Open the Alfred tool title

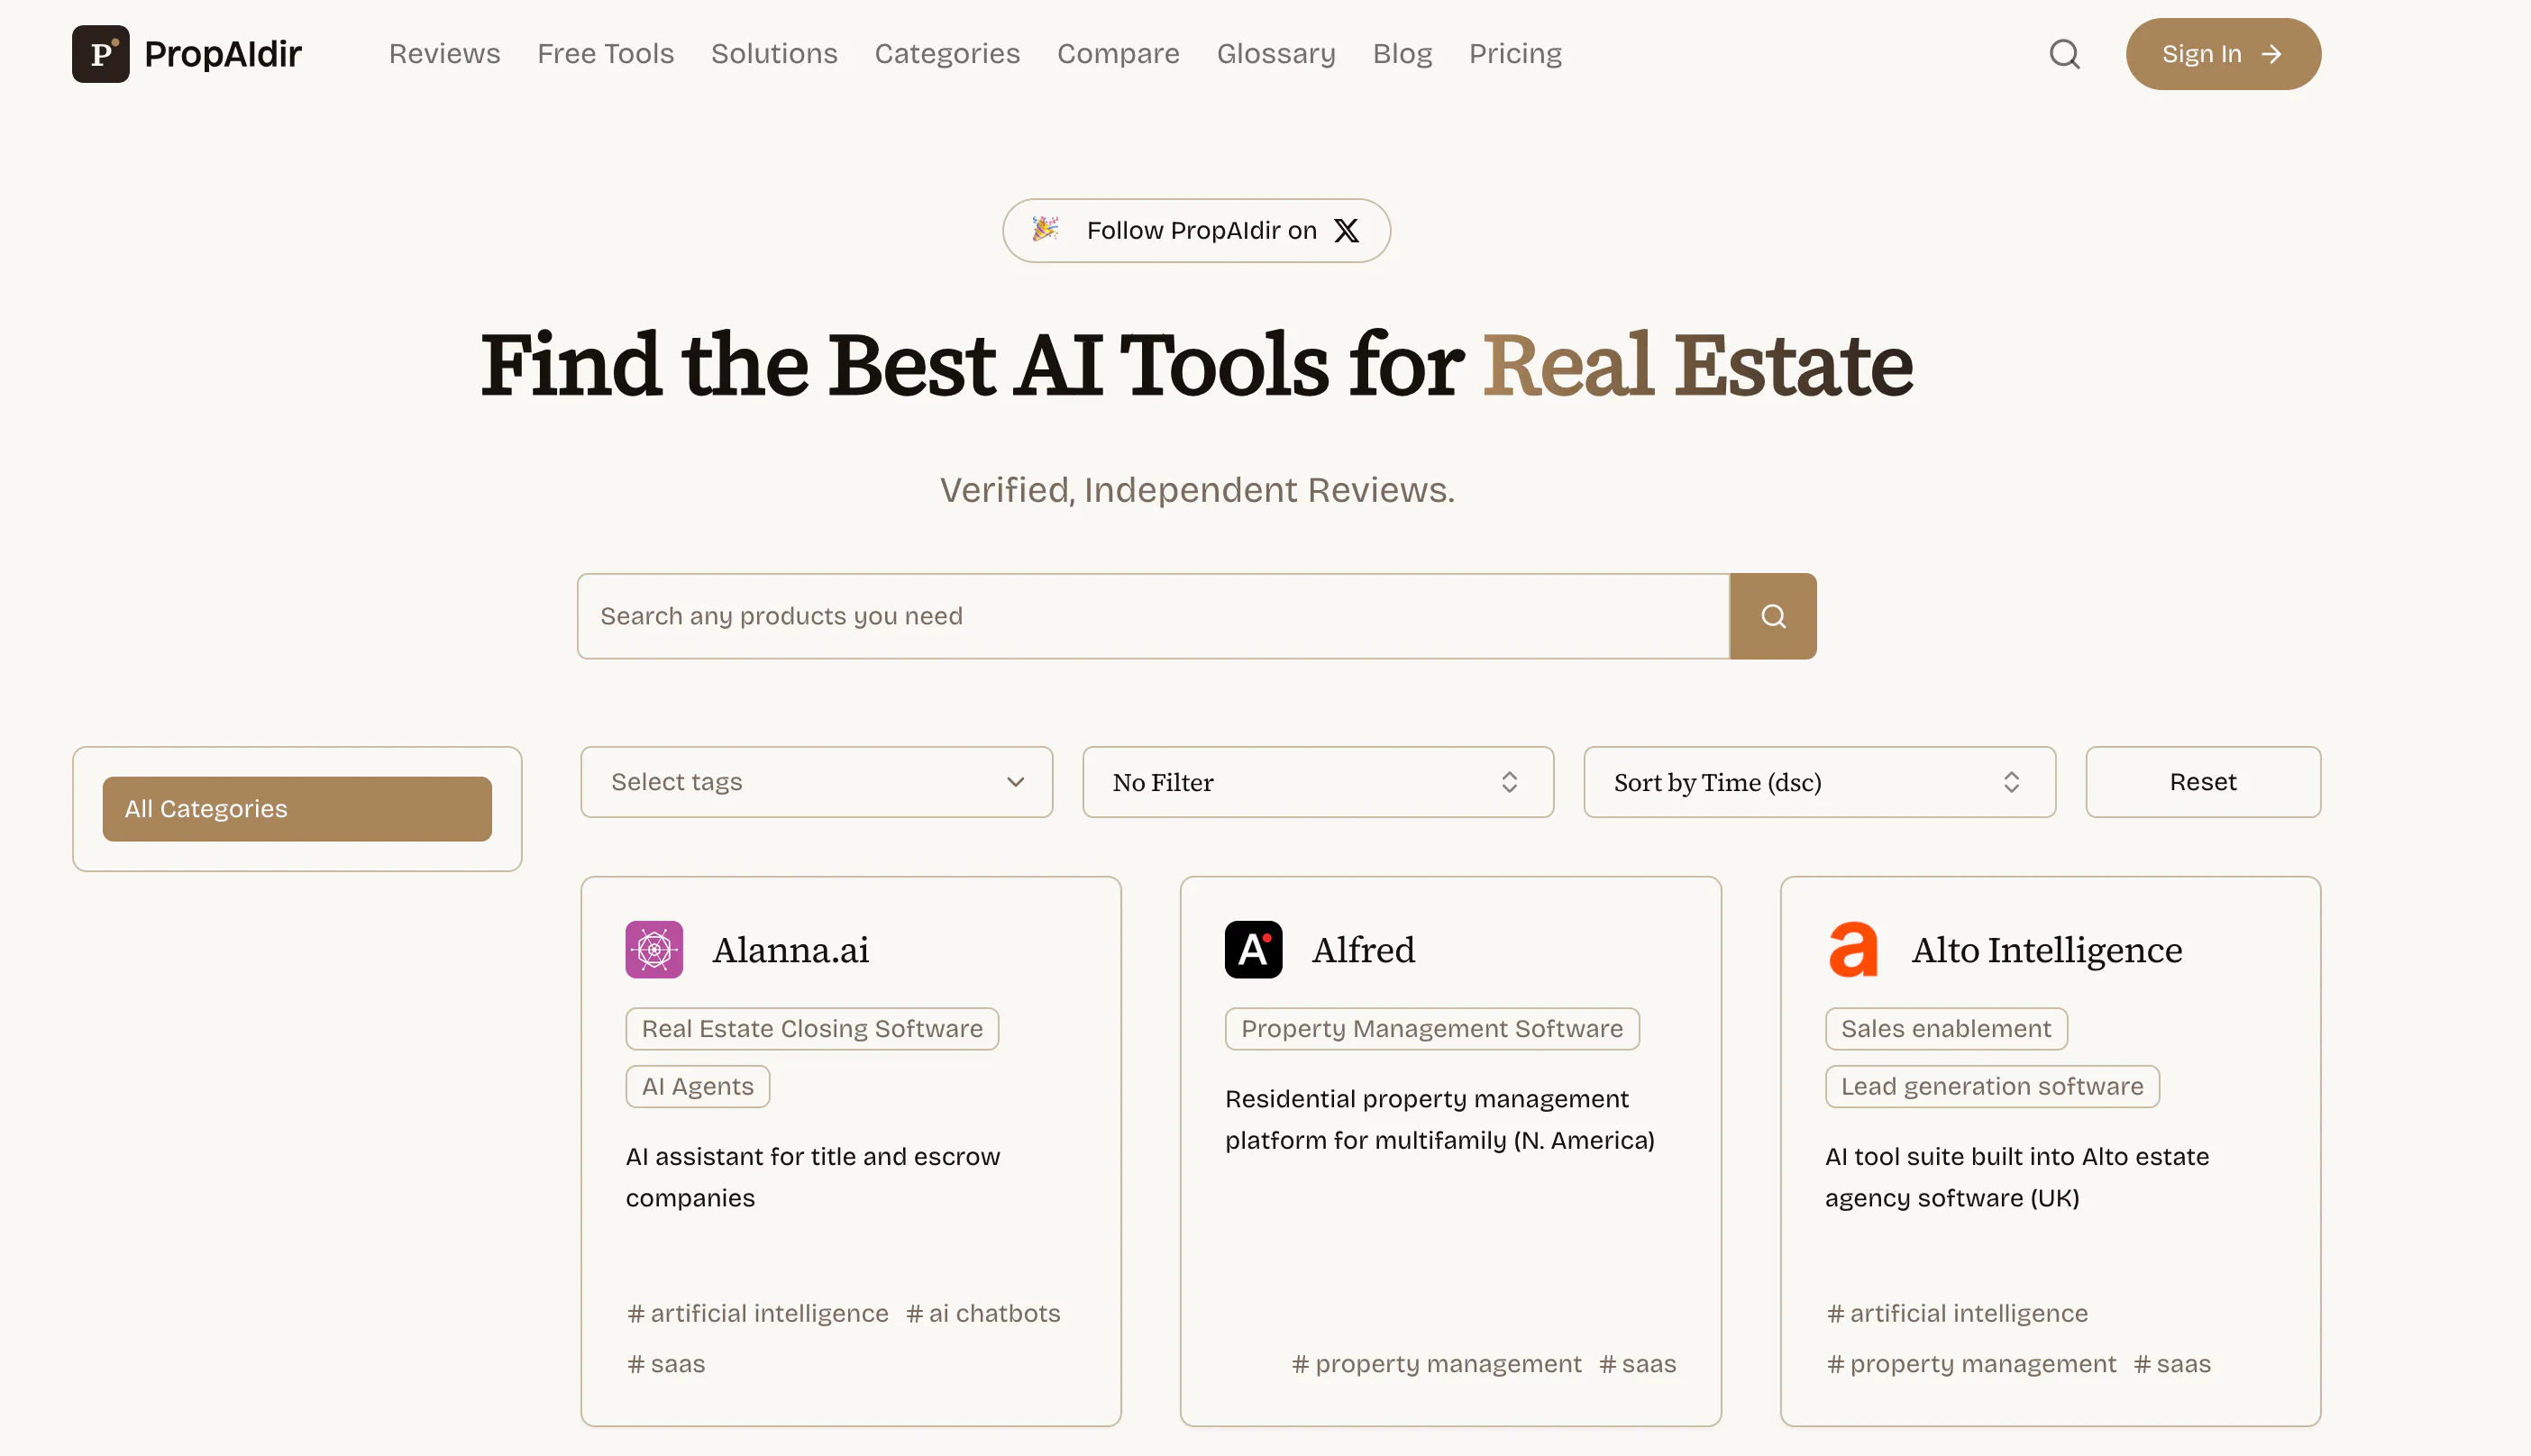click(x=1364, y=950)
